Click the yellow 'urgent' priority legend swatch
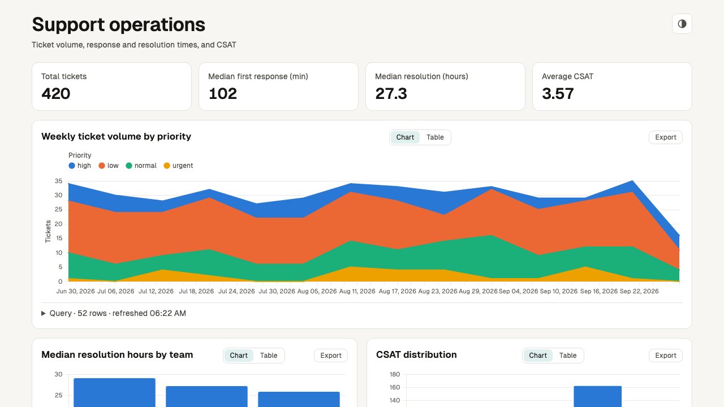This screenshot has height=407, width=724. tap(167, 166)
